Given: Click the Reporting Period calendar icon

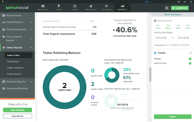Looking at the screenshot, I should (155, 21).
